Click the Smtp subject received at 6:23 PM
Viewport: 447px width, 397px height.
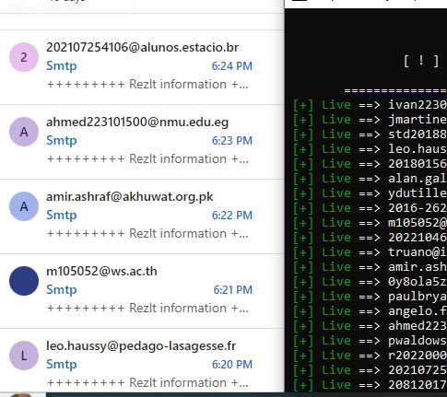coord(62,141)
